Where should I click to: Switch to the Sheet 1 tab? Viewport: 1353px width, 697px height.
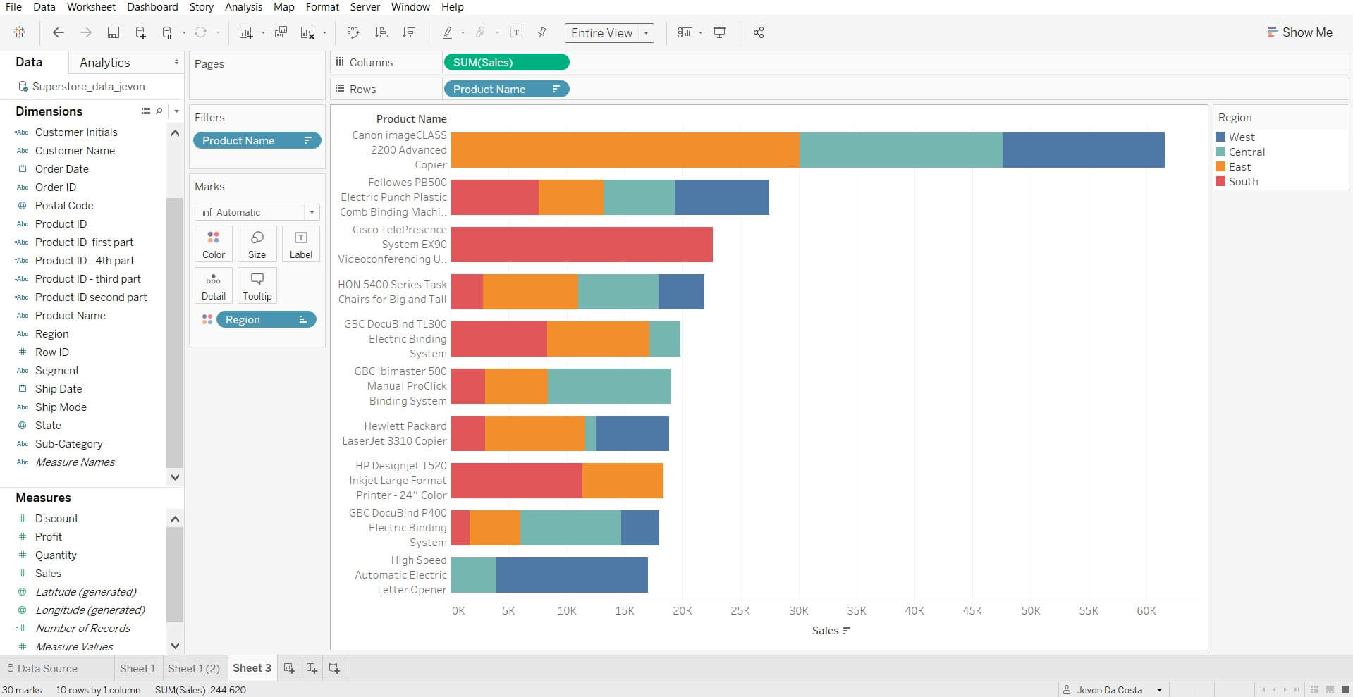click(x=137, y=668)
